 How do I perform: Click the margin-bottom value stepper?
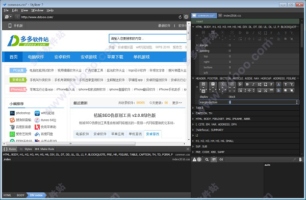[297, 102]
